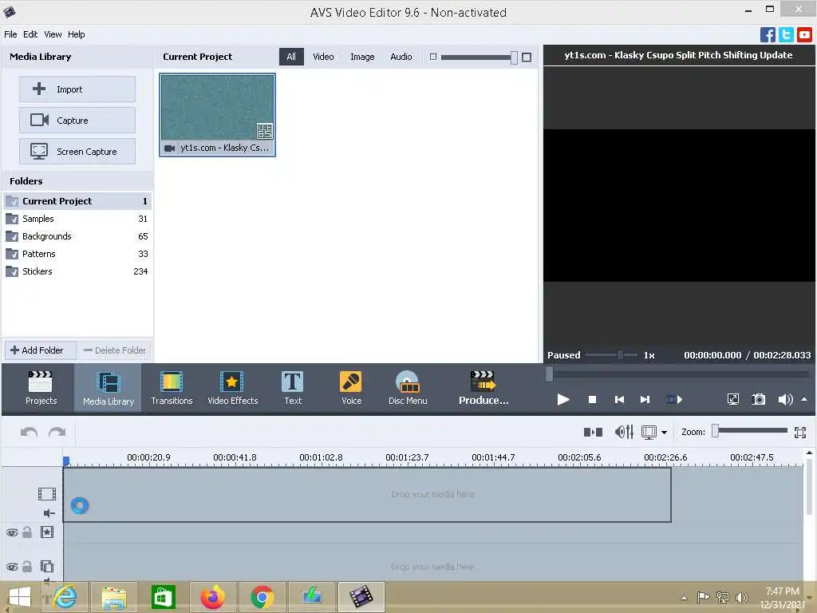Open Firefox from the taskbar
Viewport: 817px width, 613px height.
[x=212, y=597]
